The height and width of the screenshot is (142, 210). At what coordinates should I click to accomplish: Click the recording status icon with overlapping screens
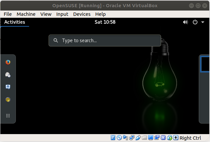tap(157, 138)
